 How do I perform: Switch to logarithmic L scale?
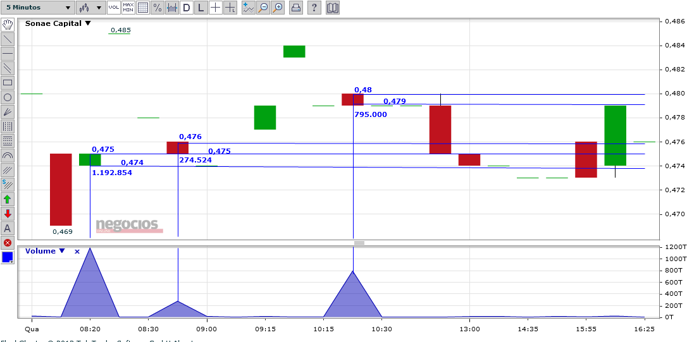tap(201, 8)
